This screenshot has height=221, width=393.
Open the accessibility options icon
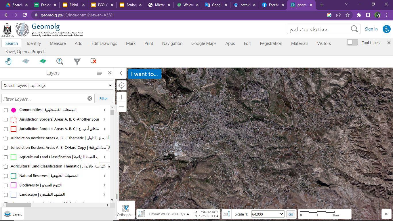coord(387,29)
